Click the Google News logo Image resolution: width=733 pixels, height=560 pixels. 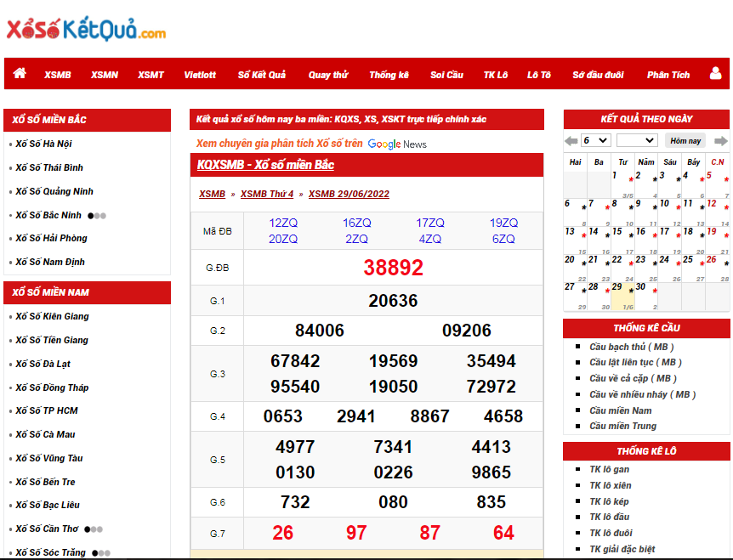397,144
